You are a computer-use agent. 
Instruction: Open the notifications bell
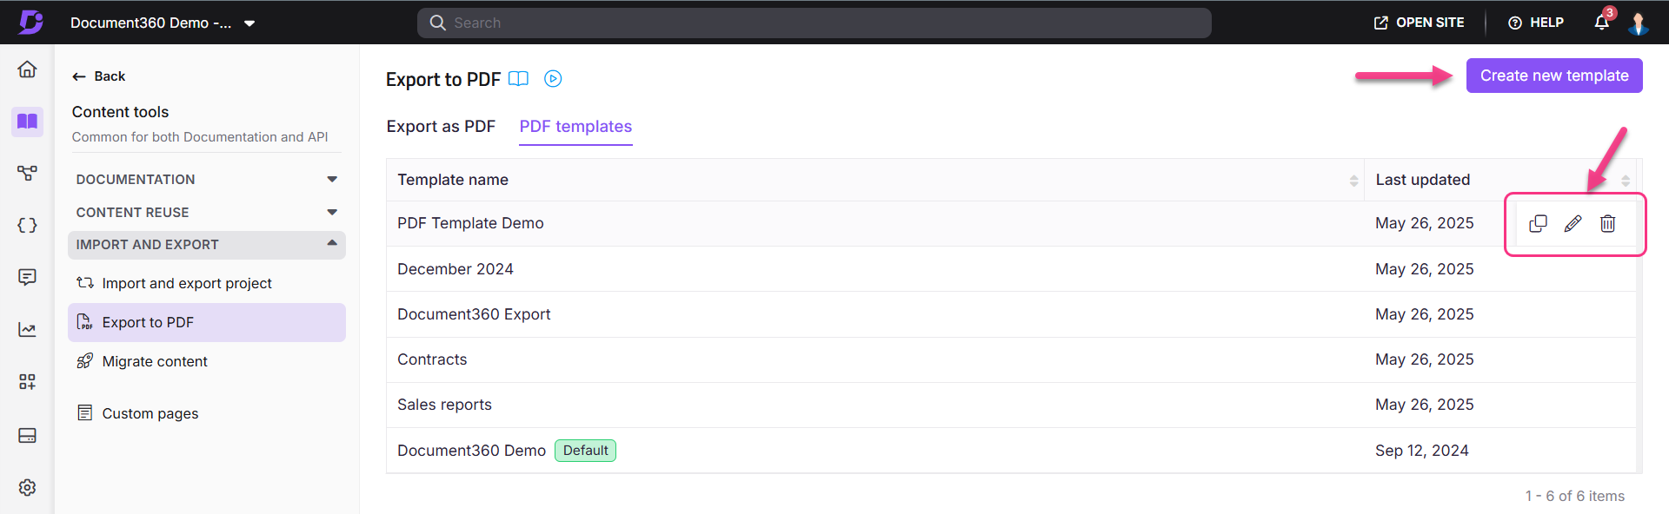pyautogui.click(x=1601, y=23)
